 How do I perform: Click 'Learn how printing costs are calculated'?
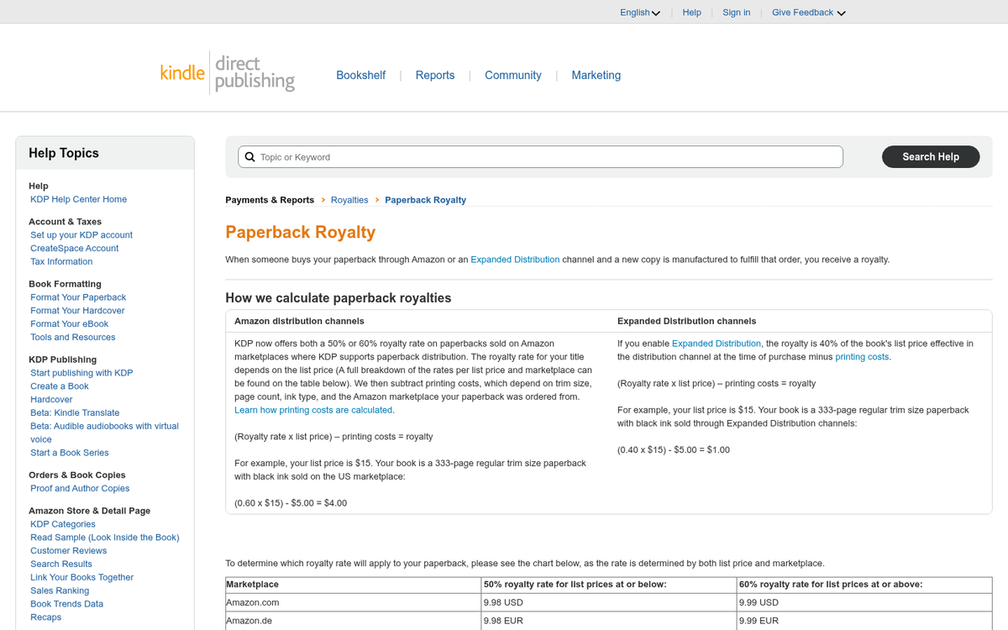click(313, 409)
